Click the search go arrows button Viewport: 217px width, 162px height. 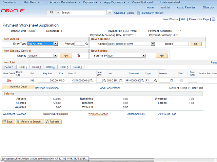click(x=110, y=12)
